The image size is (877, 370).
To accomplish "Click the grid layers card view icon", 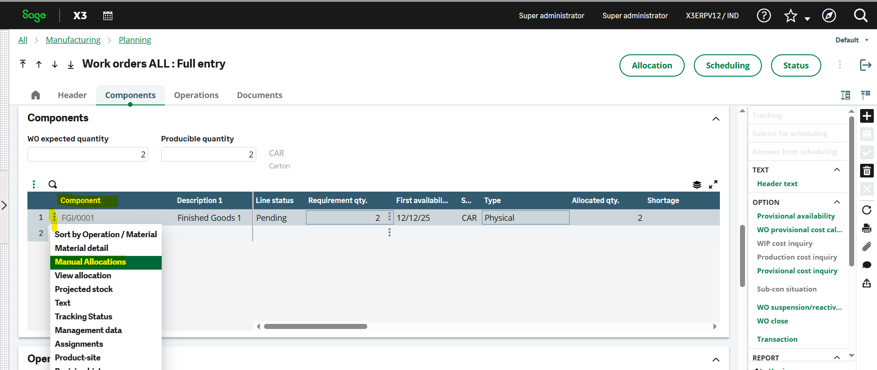I will pos(697,184).
